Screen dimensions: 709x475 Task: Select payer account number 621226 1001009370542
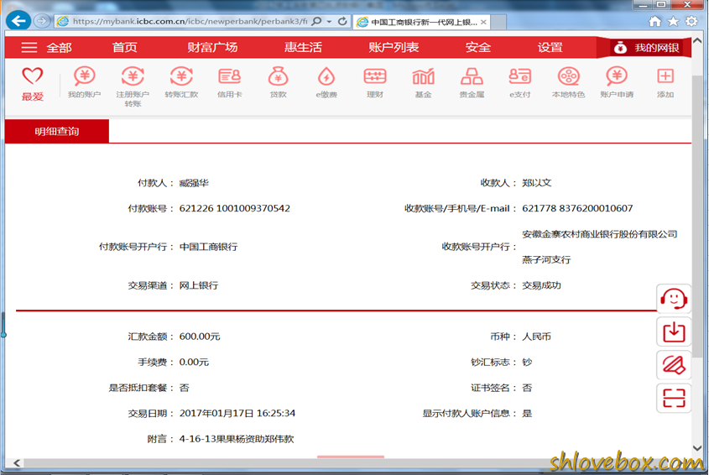click(235, 209)
